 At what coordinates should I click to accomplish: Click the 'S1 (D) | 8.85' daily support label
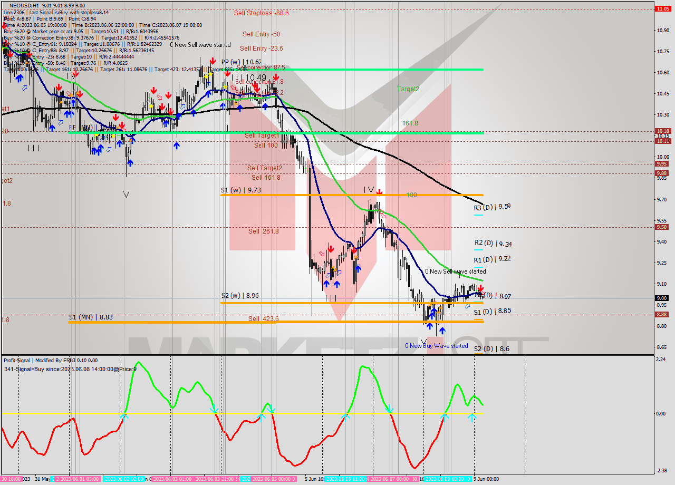pyautogui.click(x=492, y=312)
